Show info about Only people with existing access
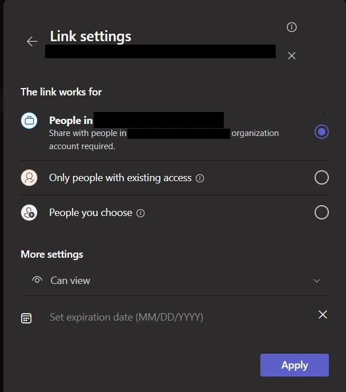Image resolution: width=346 pixels, height=392 pixels. click(200, 178)
